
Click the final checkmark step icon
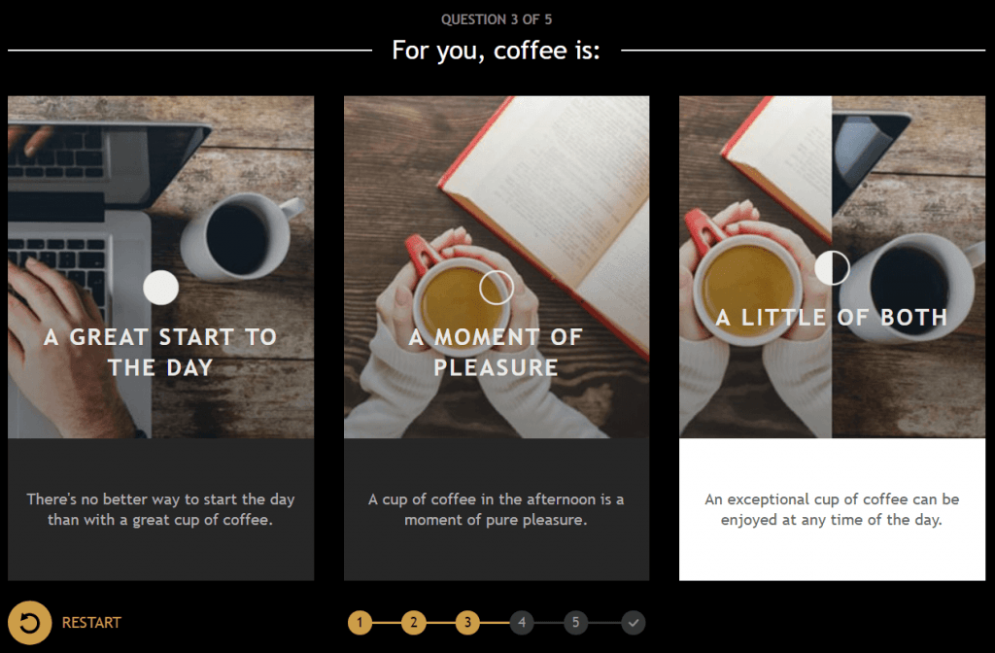pyautogui.click(x=633, y=623)
